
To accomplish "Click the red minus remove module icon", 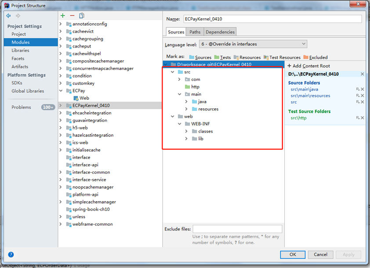I will coord(72,15).
